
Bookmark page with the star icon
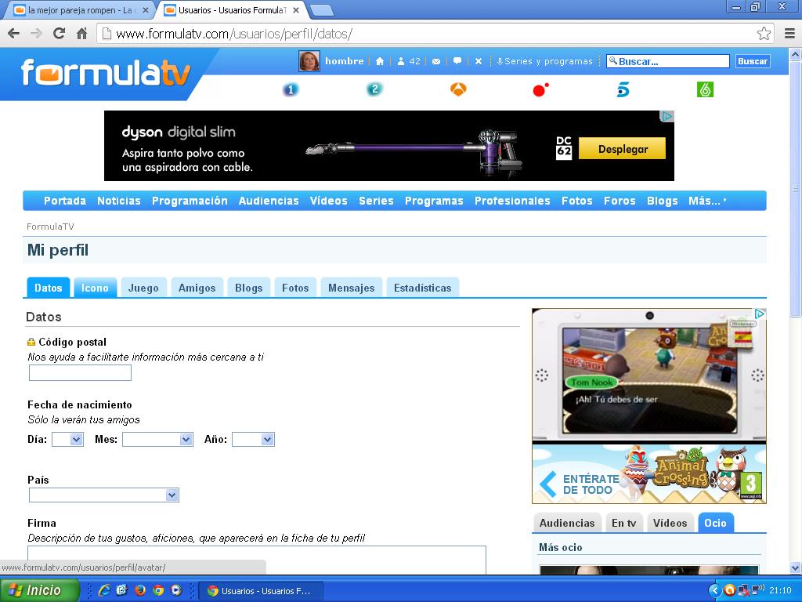764,34
